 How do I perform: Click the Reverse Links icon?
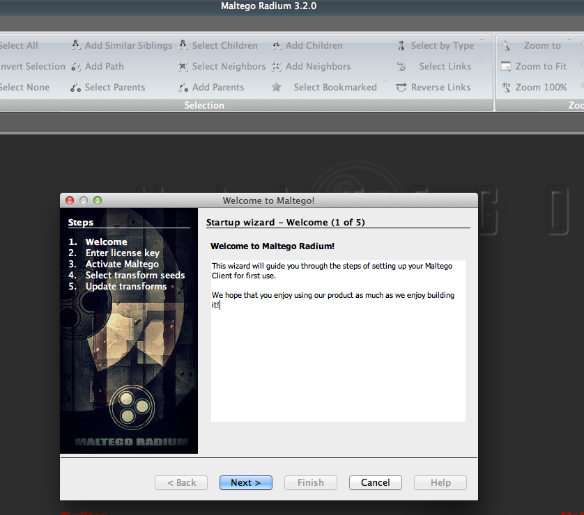(401, 88)
